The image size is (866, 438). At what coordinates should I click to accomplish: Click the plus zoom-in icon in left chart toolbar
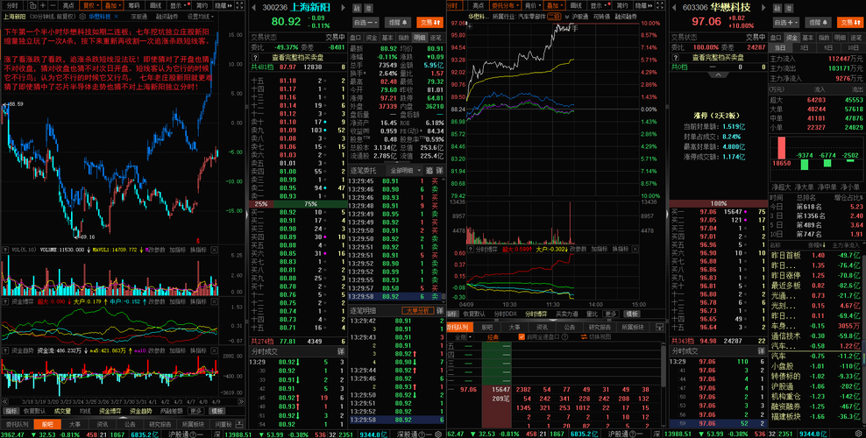click(x=43, y=5)
